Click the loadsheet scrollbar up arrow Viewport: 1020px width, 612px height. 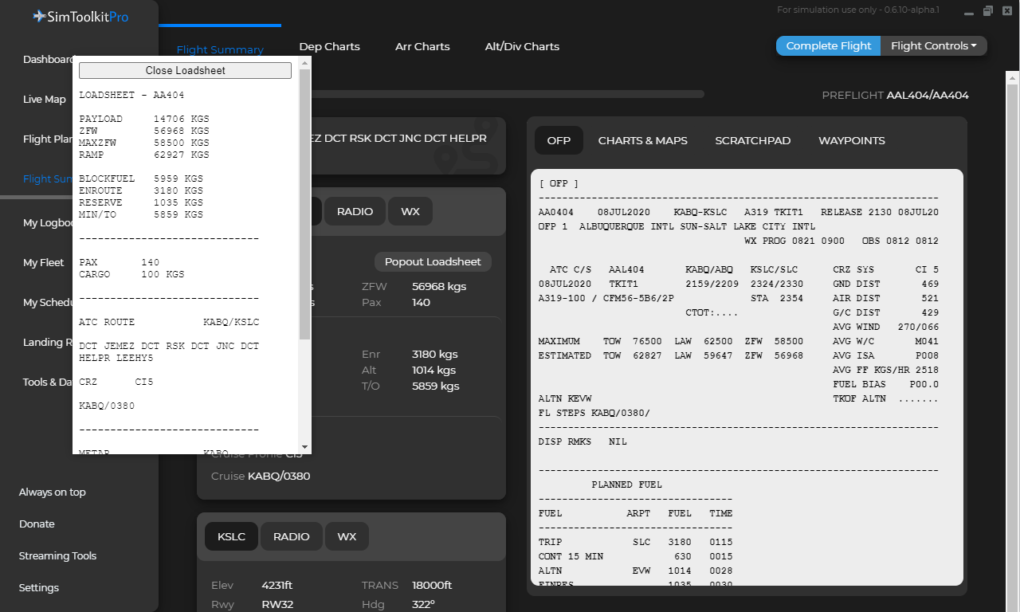point(304,65)
